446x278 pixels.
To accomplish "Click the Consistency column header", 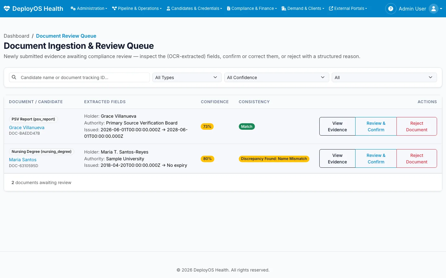I will coord(254,102).
